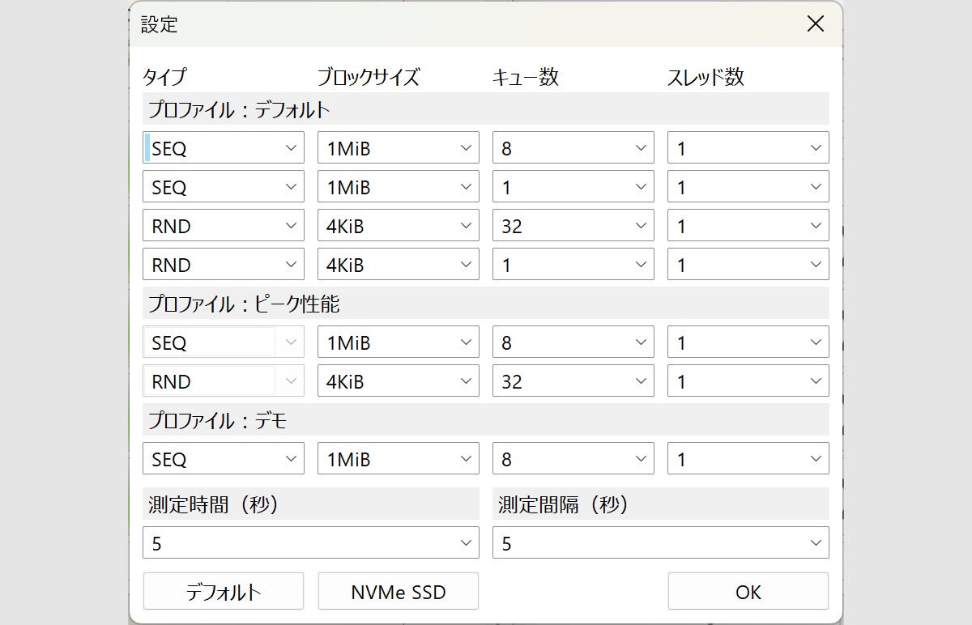Open the queue dropdown showing 32 in the RND row
The height and width of the screenshot is (625, 972).
[573, 225]
